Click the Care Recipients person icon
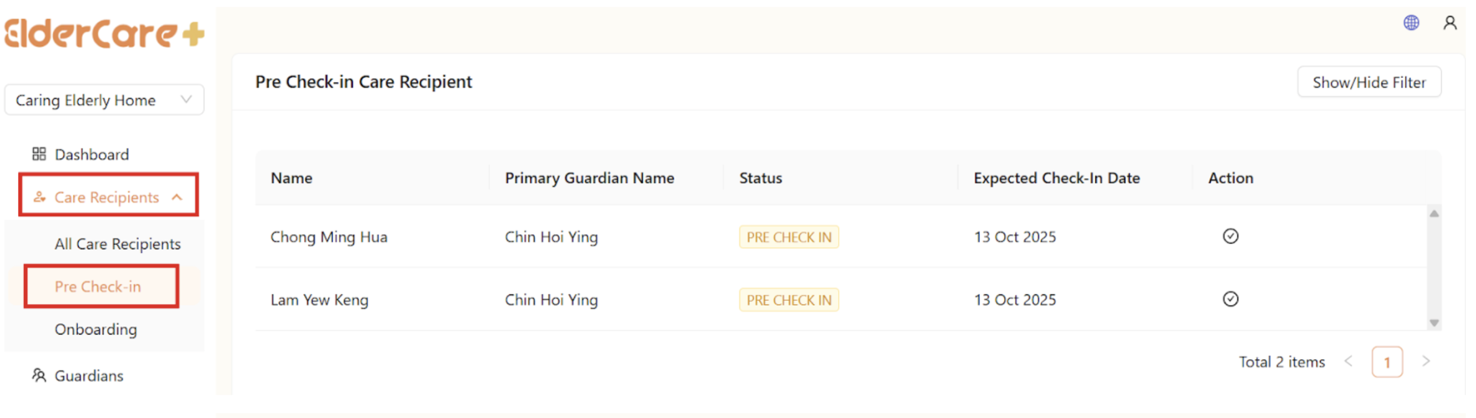Screen dimensions: 1476x418 tap(40, 197)
